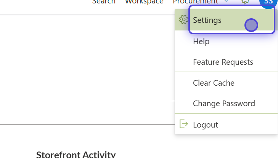Select Settings from the user menu
278x158 pixels.
pyautogui.click(x=207, y=20)
